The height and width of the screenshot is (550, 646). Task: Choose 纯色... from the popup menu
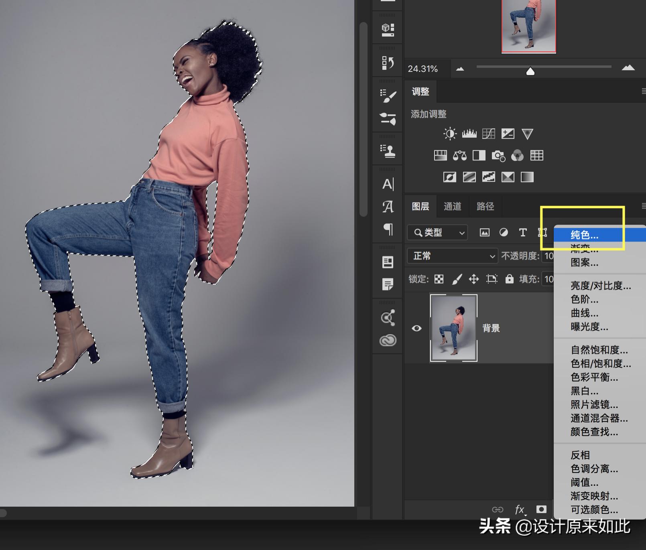coord(584,235)
